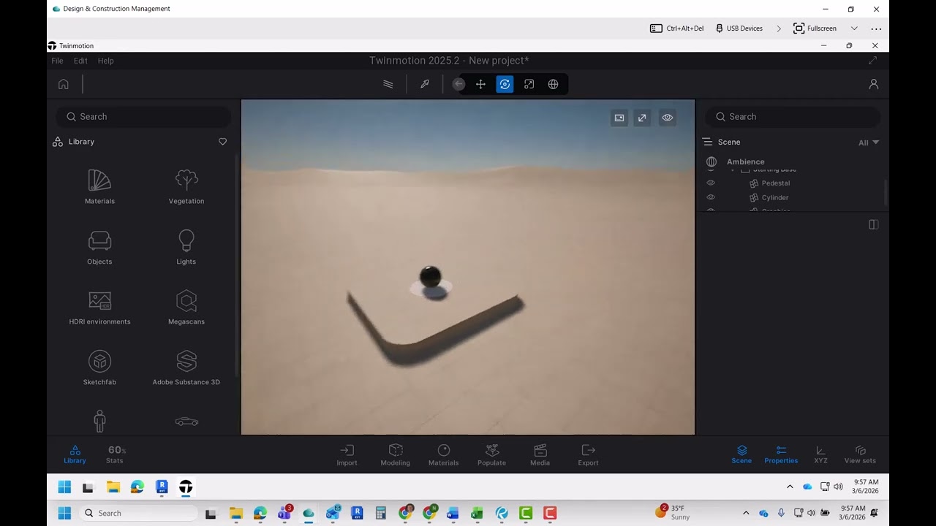The height and width of the screenshot is (526, 936).
Task: Switch to the Properties tab
Action: [781, 454]
